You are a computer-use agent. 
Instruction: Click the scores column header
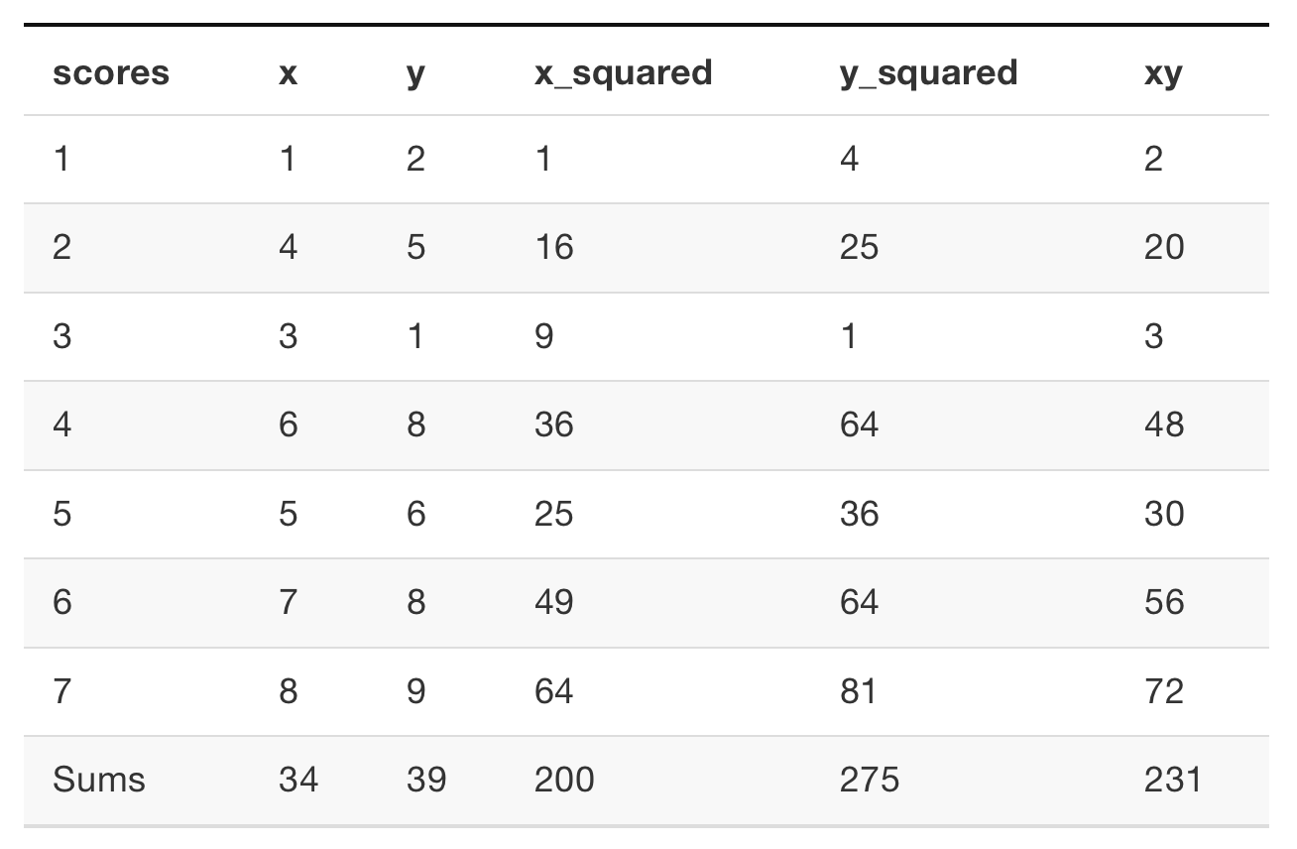111,72
